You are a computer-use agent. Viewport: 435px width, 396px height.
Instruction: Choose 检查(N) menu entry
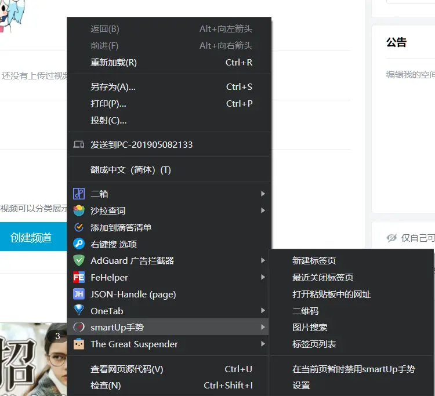pos(168,386)
